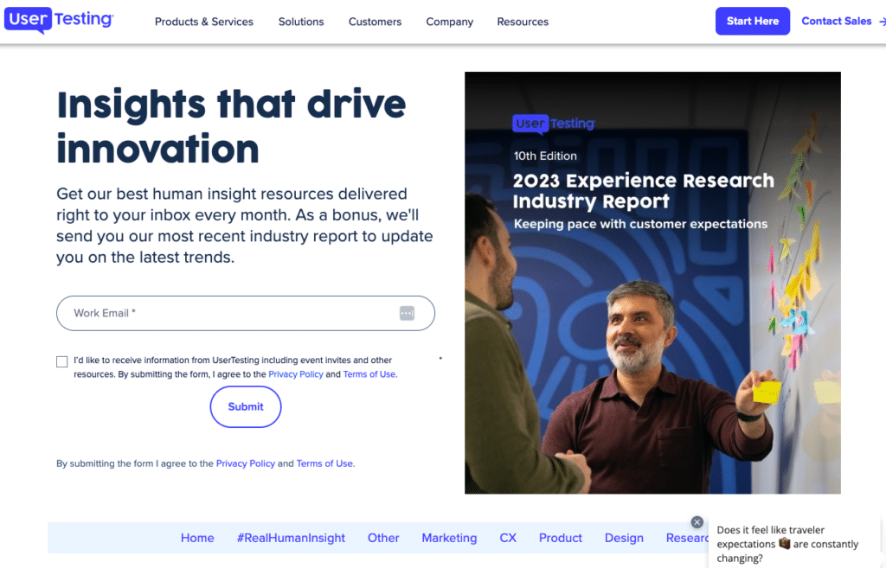Image resolution: width=886 pixels, height=568 pixels.
Task: Open the Company menu
Action: (450, 22)
